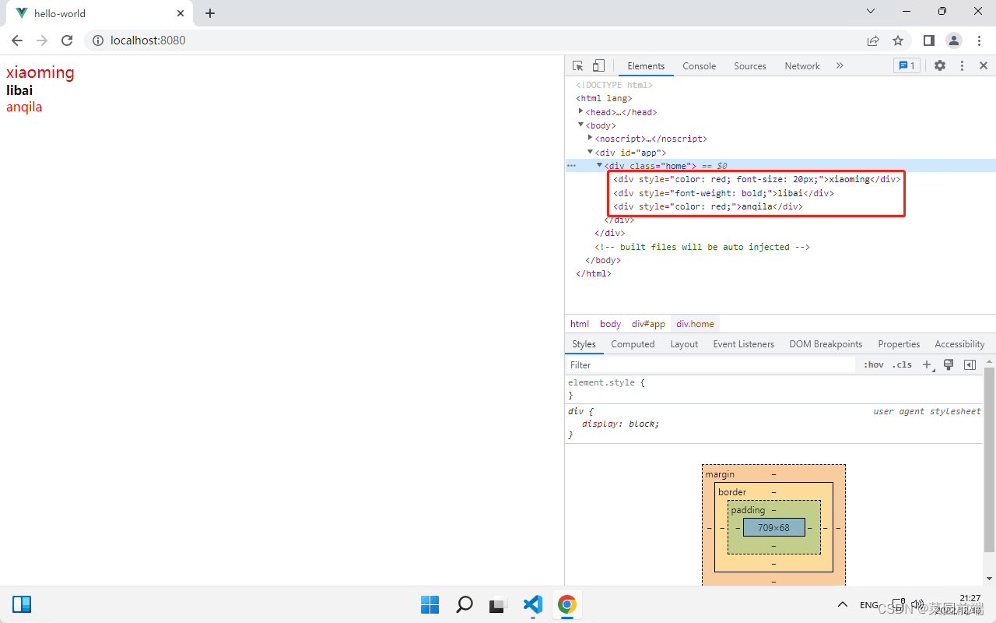Open the issues counter badge
The width and height of the screenshot is (996, 623).
[907, 66]
